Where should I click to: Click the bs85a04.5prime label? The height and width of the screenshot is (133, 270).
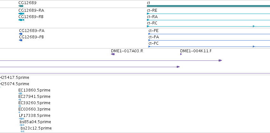pyautogui.click(x=35, y=122)
